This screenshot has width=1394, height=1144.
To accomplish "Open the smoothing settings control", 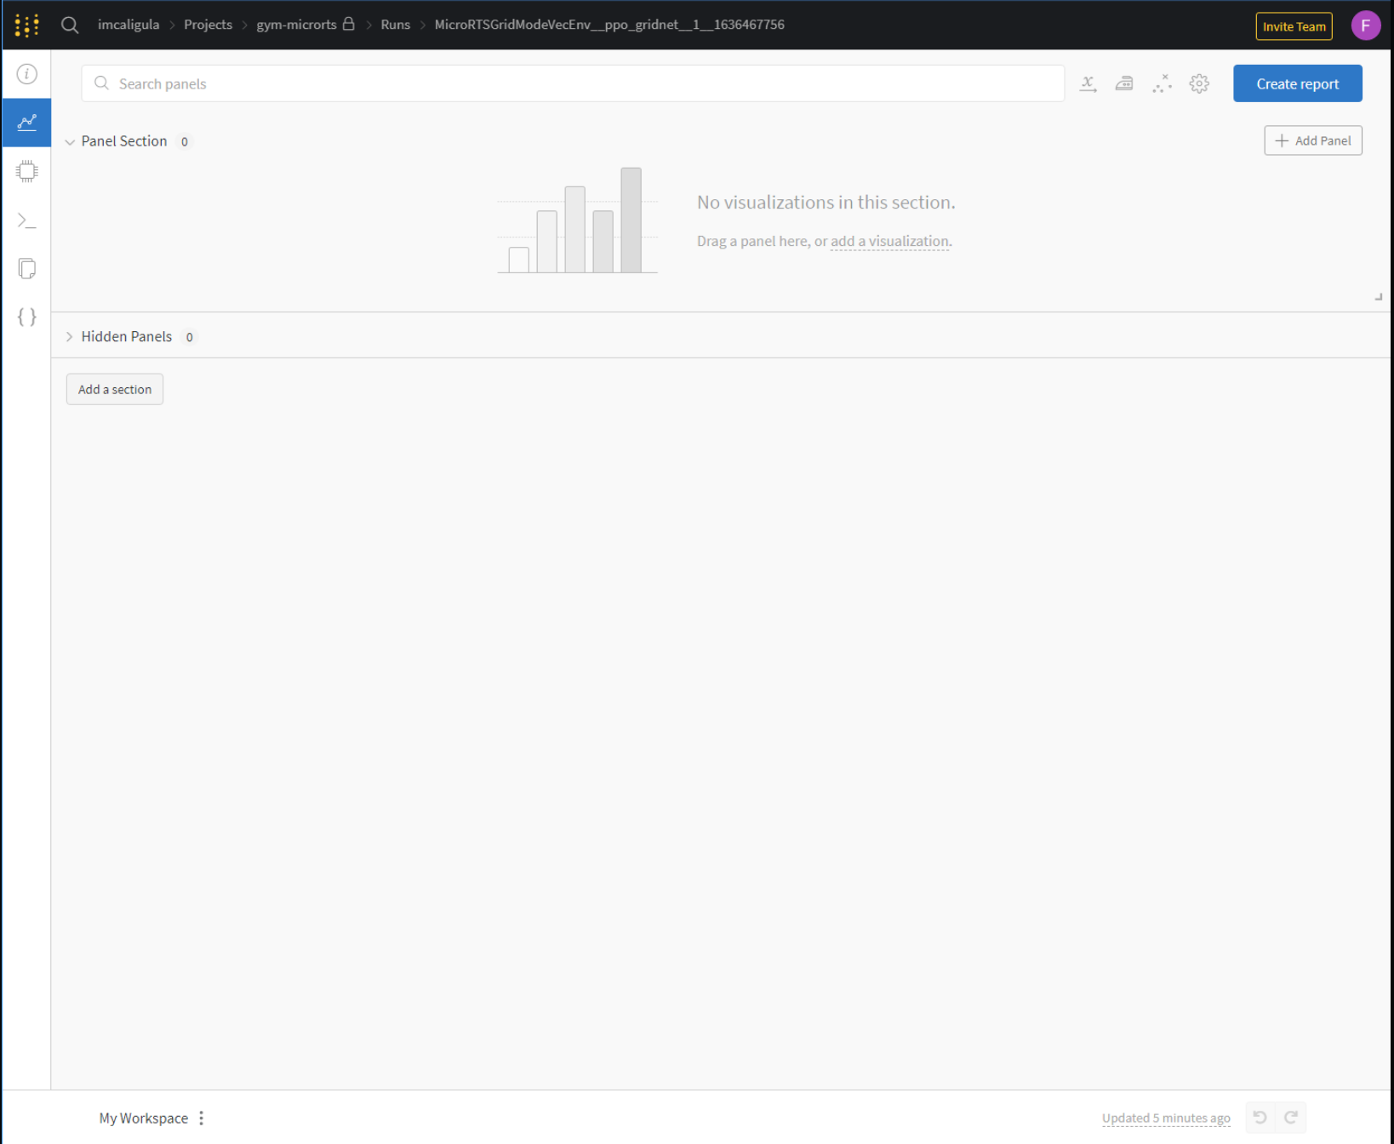I will coord(1124,83).
